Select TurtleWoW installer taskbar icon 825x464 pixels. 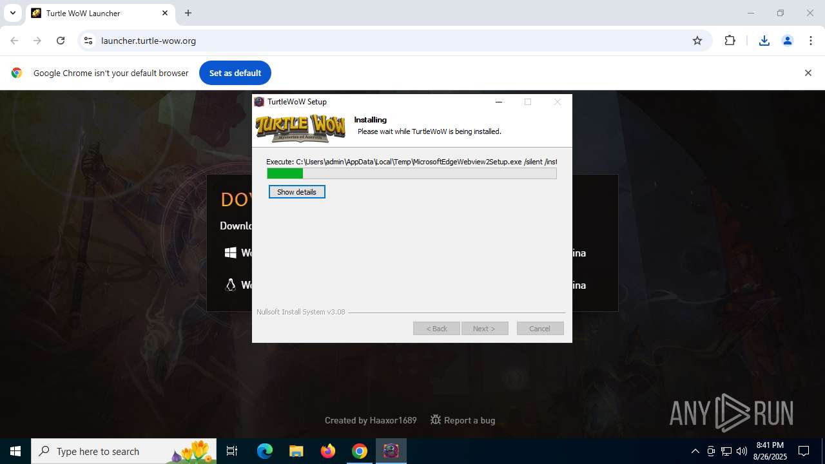coord(391,451)
